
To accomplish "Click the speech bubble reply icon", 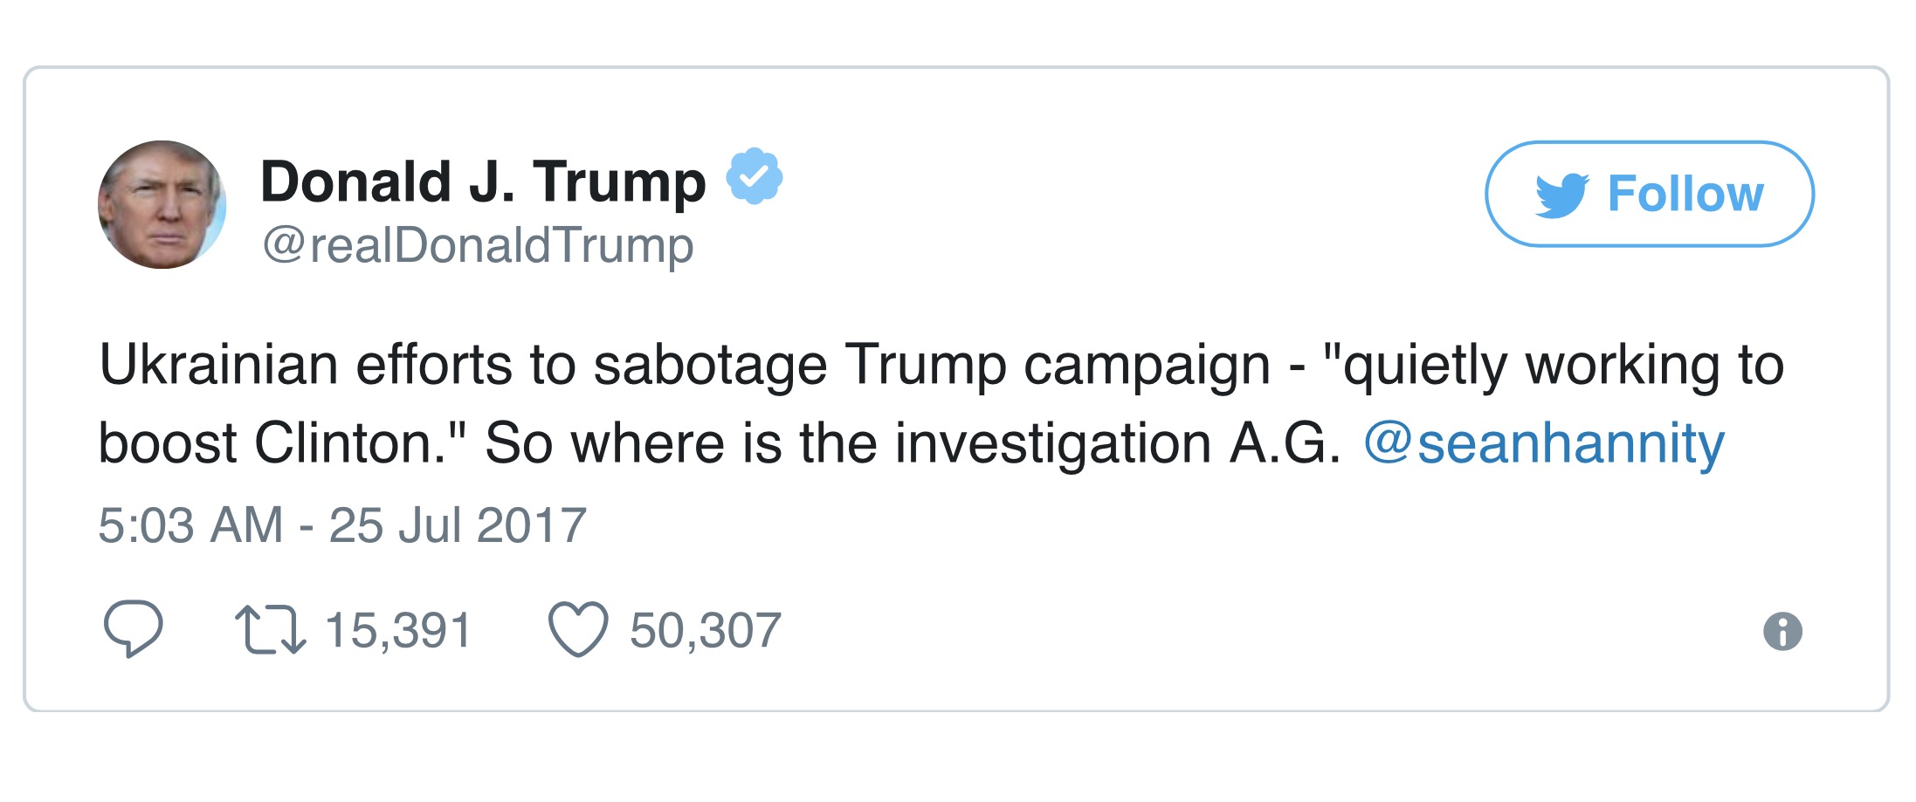I will 133,628.
